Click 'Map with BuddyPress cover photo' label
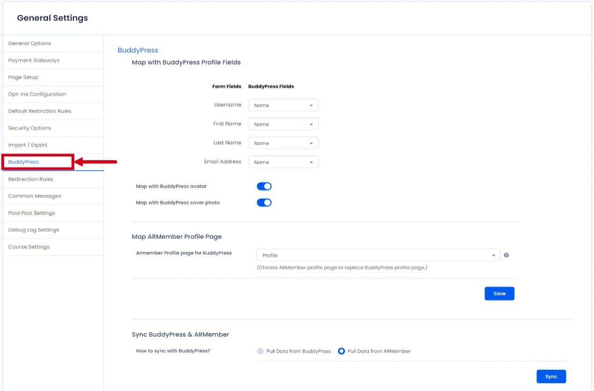 click(x=178, y=203)
